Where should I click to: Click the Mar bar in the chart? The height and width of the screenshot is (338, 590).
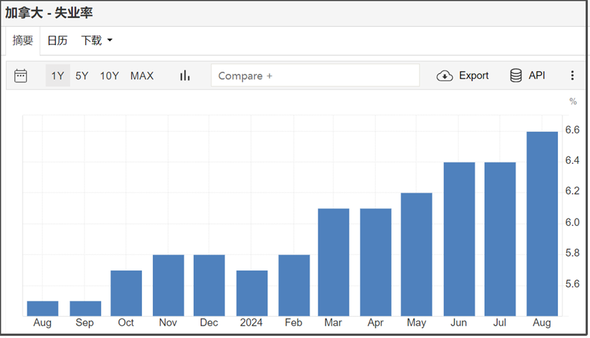tap(334, 262)
